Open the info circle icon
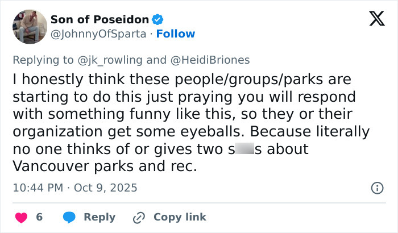The image size is (398, 233). point(376,188)
